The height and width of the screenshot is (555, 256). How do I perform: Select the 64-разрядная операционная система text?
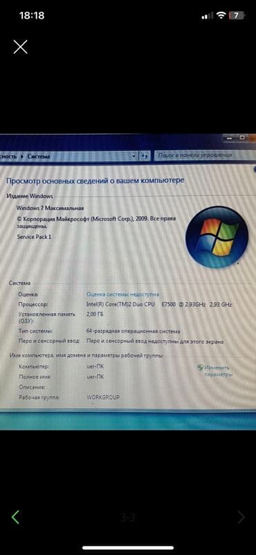click(134, 331)
